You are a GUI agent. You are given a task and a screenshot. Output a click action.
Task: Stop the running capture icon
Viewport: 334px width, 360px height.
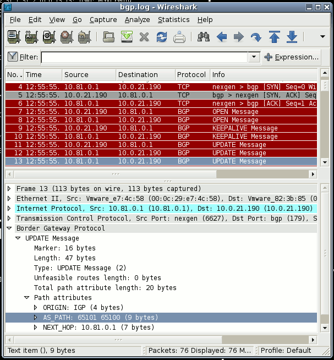tap(67, 37)
